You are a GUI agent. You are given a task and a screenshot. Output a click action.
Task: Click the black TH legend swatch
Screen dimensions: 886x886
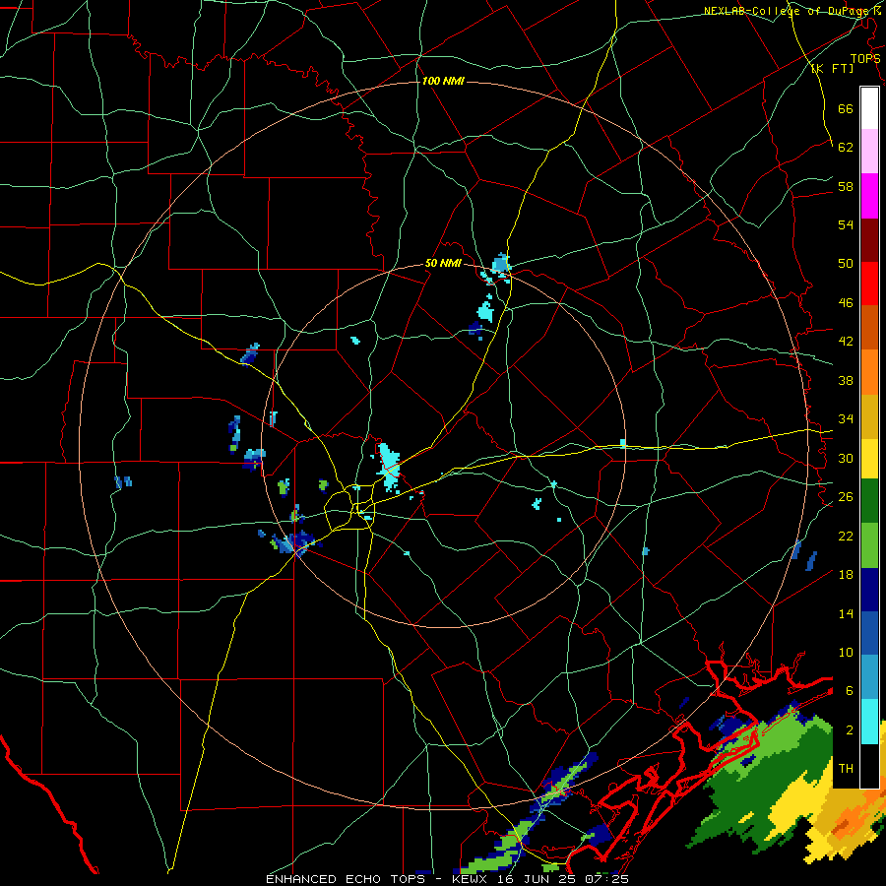point(869,765)
